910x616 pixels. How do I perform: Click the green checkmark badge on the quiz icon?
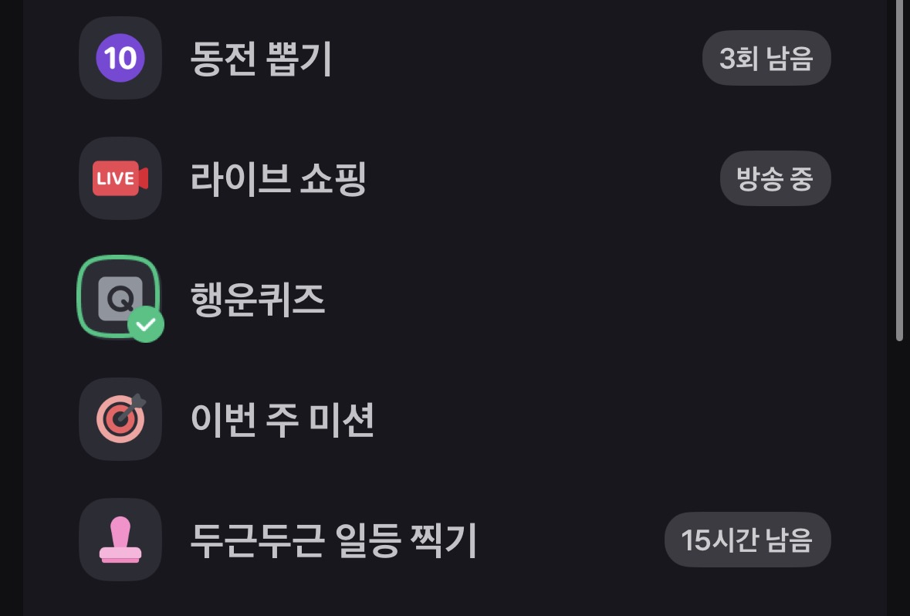tap(146, 324)
